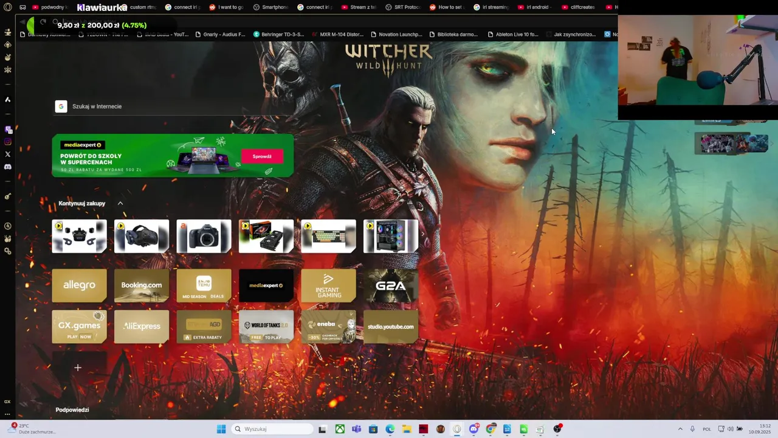778x438 pixels.
Task: Expand the system tray hidden icons chevron
Action: tap(680, 429)
